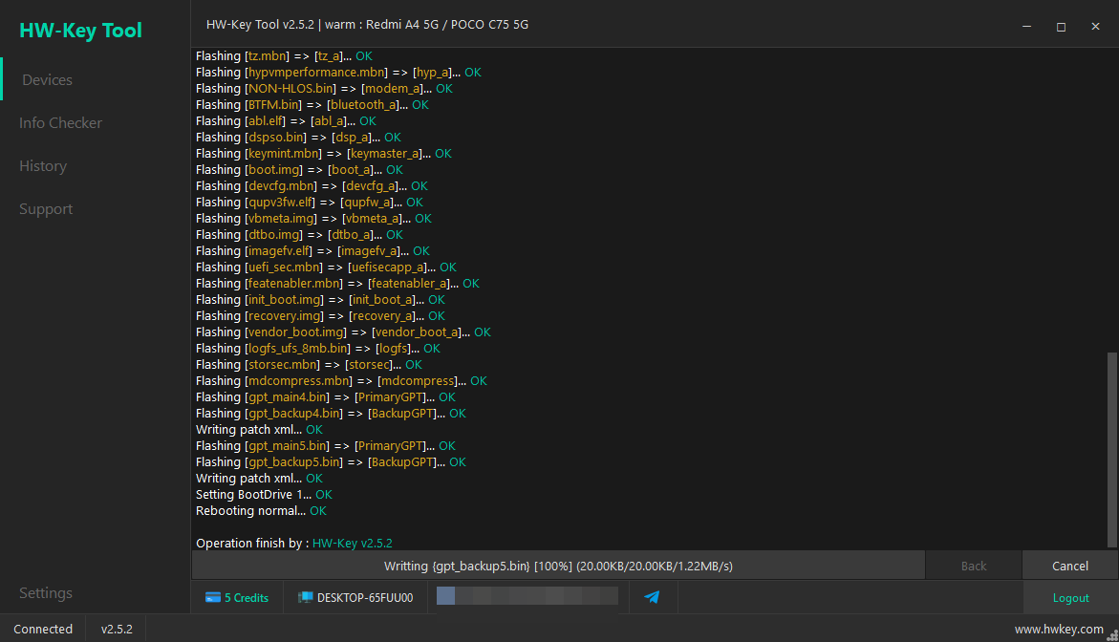Select the Flashing featenabler.mbn log line

tap(337, 284)
